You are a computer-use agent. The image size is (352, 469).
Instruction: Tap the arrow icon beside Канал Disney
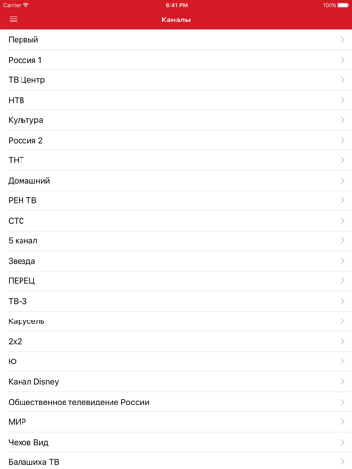(342, 382)
